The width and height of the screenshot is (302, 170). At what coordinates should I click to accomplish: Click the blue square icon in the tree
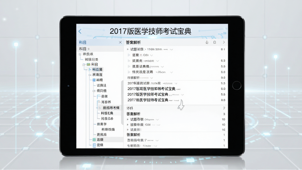coord(94,80)
